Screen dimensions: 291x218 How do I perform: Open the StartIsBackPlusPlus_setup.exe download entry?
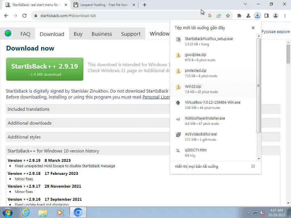pos(213,41)
